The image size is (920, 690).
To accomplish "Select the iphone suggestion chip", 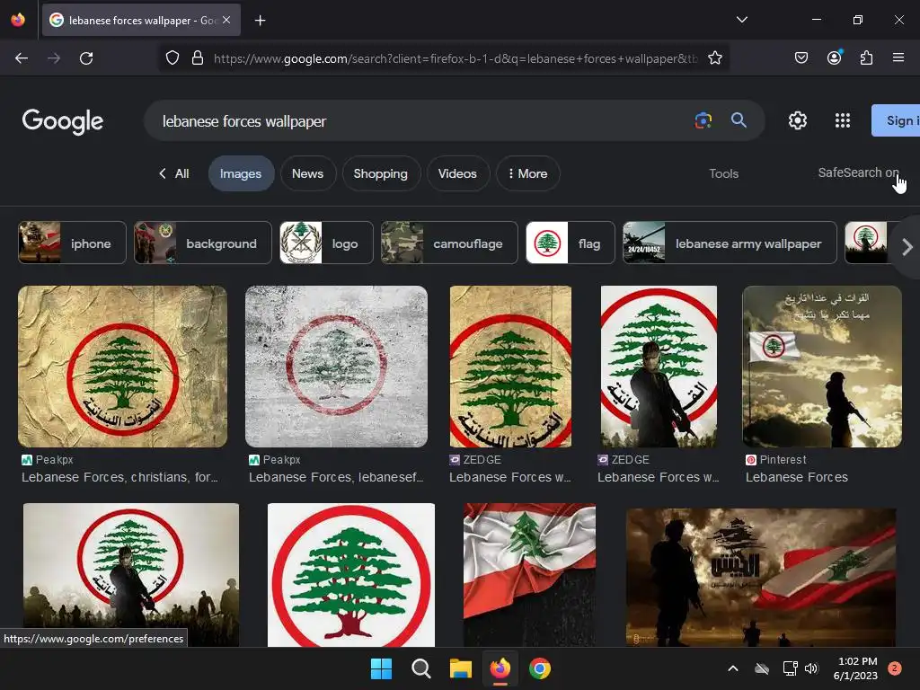I will pos(72,243).
